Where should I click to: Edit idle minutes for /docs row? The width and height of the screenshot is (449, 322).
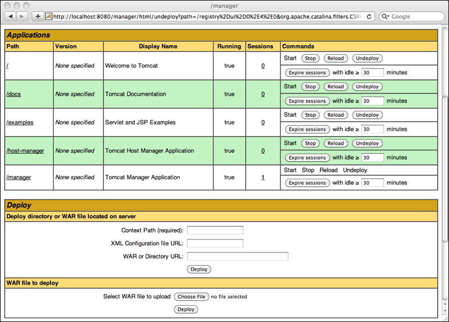coord(372,101)
